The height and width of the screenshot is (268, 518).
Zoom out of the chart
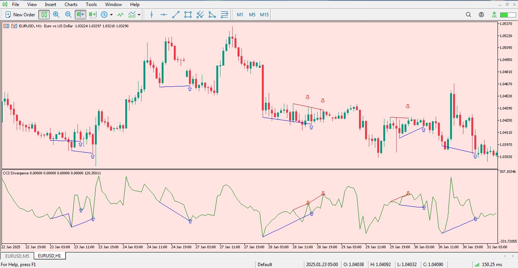(x=68, y=15)
